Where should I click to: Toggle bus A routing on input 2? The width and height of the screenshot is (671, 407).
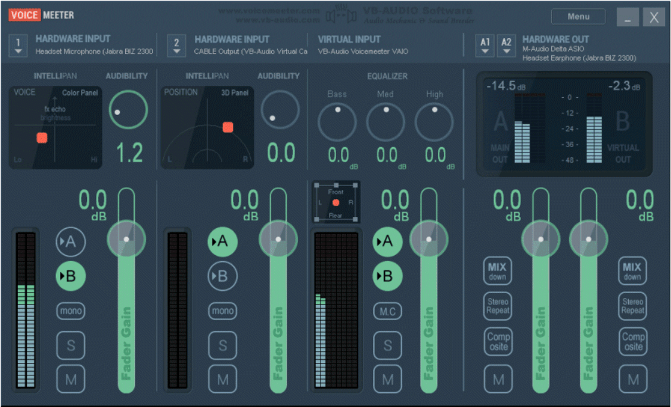222,241
